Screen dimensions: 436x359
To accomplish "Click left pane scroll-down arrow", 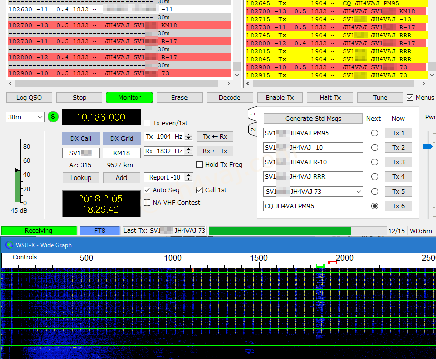I will tap(237, 75).
